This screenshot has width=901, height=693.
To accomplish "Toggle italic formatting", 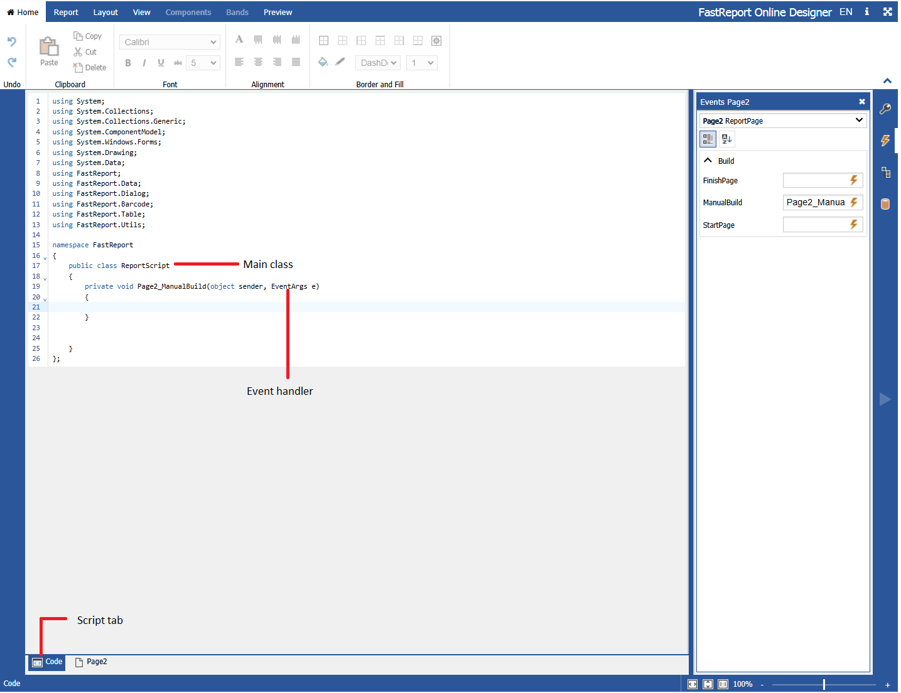I will point(144,63).
